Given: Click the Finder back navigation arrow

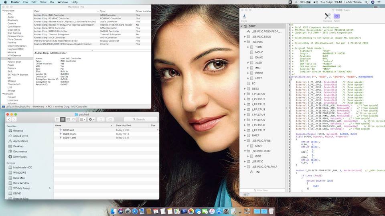Looking at the screenshot, I should click(10, 119).
